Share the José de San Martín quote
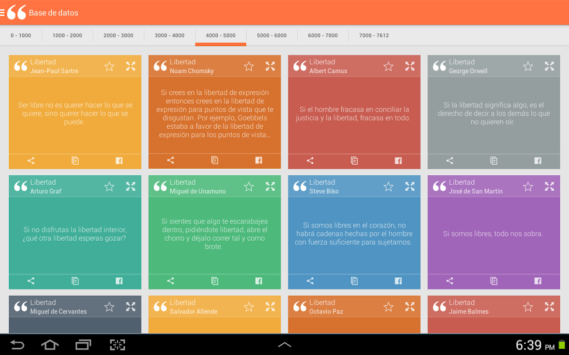The height and width of the screenshot is (355, 569). coord(450,281)
